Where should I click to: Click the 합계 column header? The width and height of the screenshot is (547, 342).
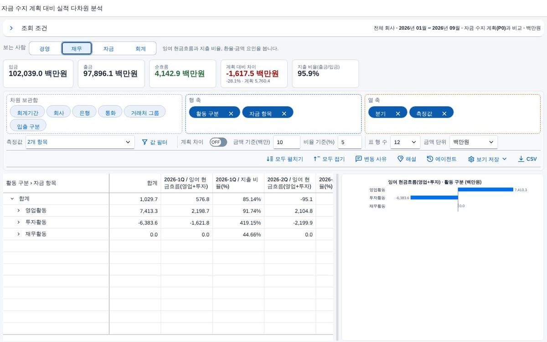pyautogui.click(x=135, y=183)
